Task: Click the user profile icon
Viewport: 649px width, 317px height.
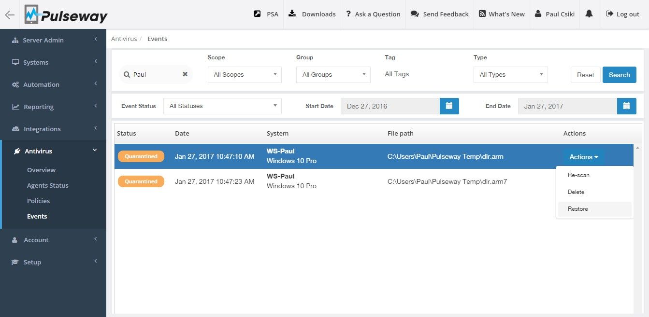Action: click(x=538, y=14)
